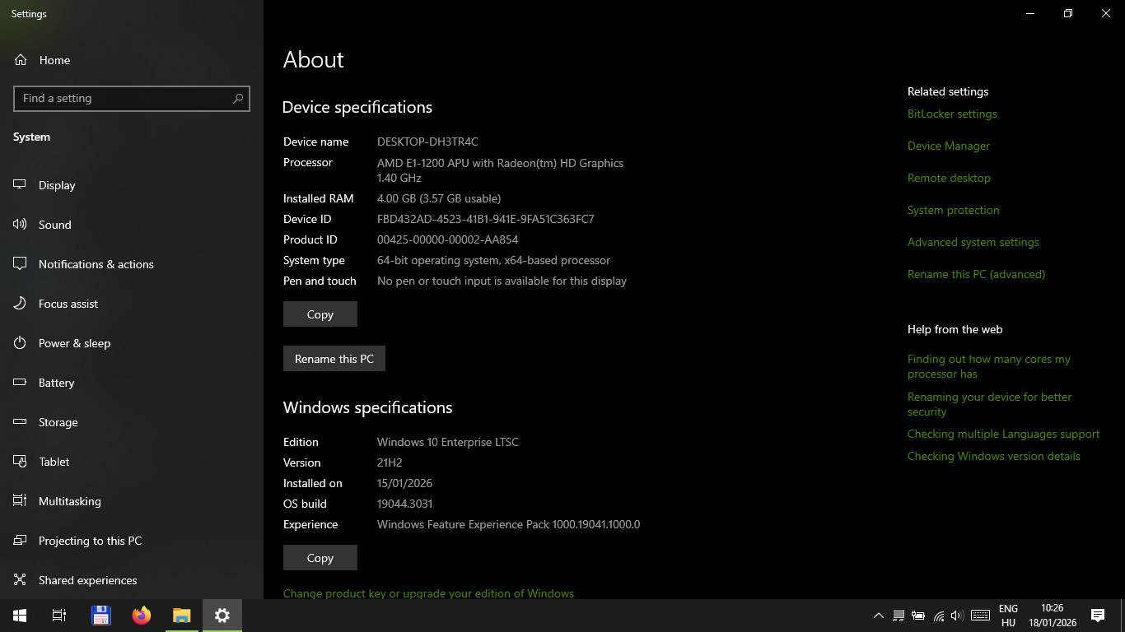1125x632 pixels.
Task: Open Advanced system settings
Action: (x=973, y=243)
